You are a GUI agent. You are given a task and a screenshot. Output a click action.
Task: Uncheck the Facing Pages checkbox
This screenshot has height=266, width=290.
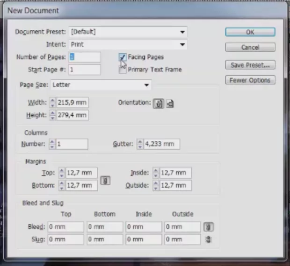123,57
